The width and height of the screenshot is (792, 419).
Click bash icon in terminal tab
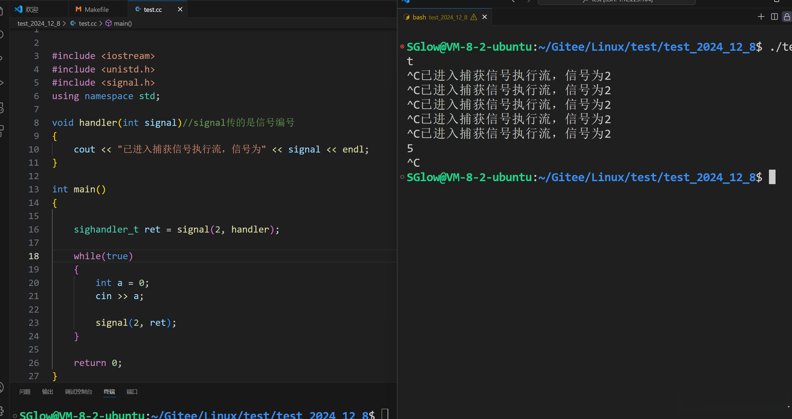(x=406, y=17)
